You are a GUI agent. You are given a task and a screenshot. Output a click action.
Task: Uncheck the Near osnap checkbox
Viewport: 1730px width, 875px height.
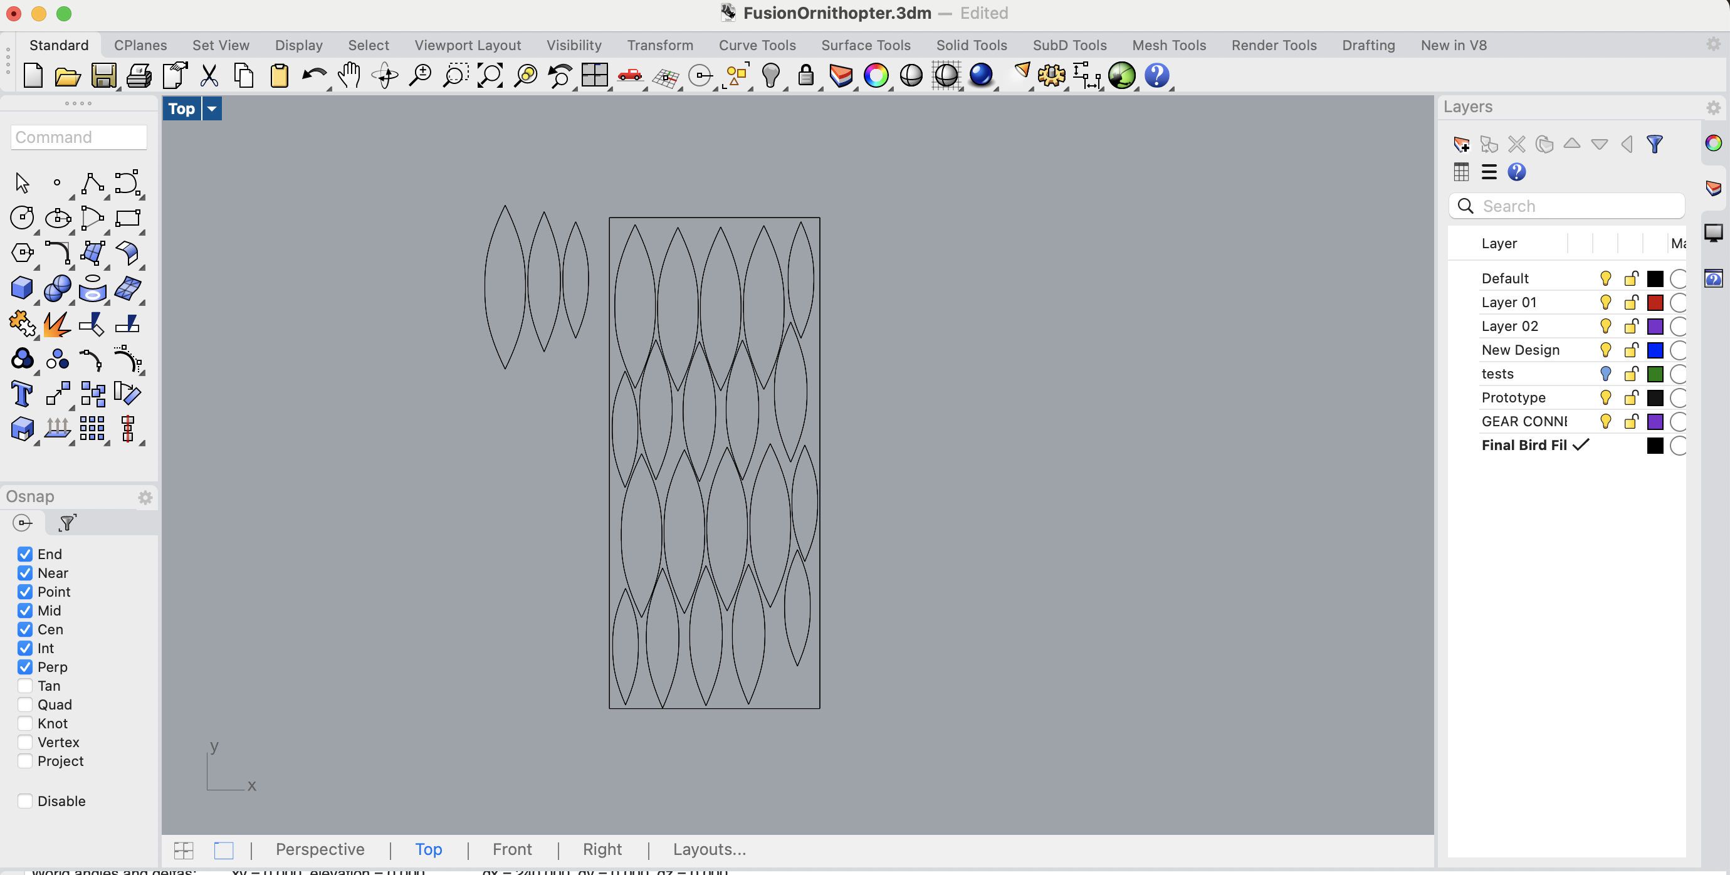coord(25,573)
